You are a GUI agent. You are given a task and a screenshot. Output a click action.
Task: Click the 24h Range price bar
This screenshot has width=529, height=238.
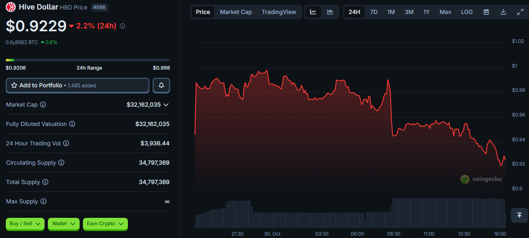[x=87, y=60]
